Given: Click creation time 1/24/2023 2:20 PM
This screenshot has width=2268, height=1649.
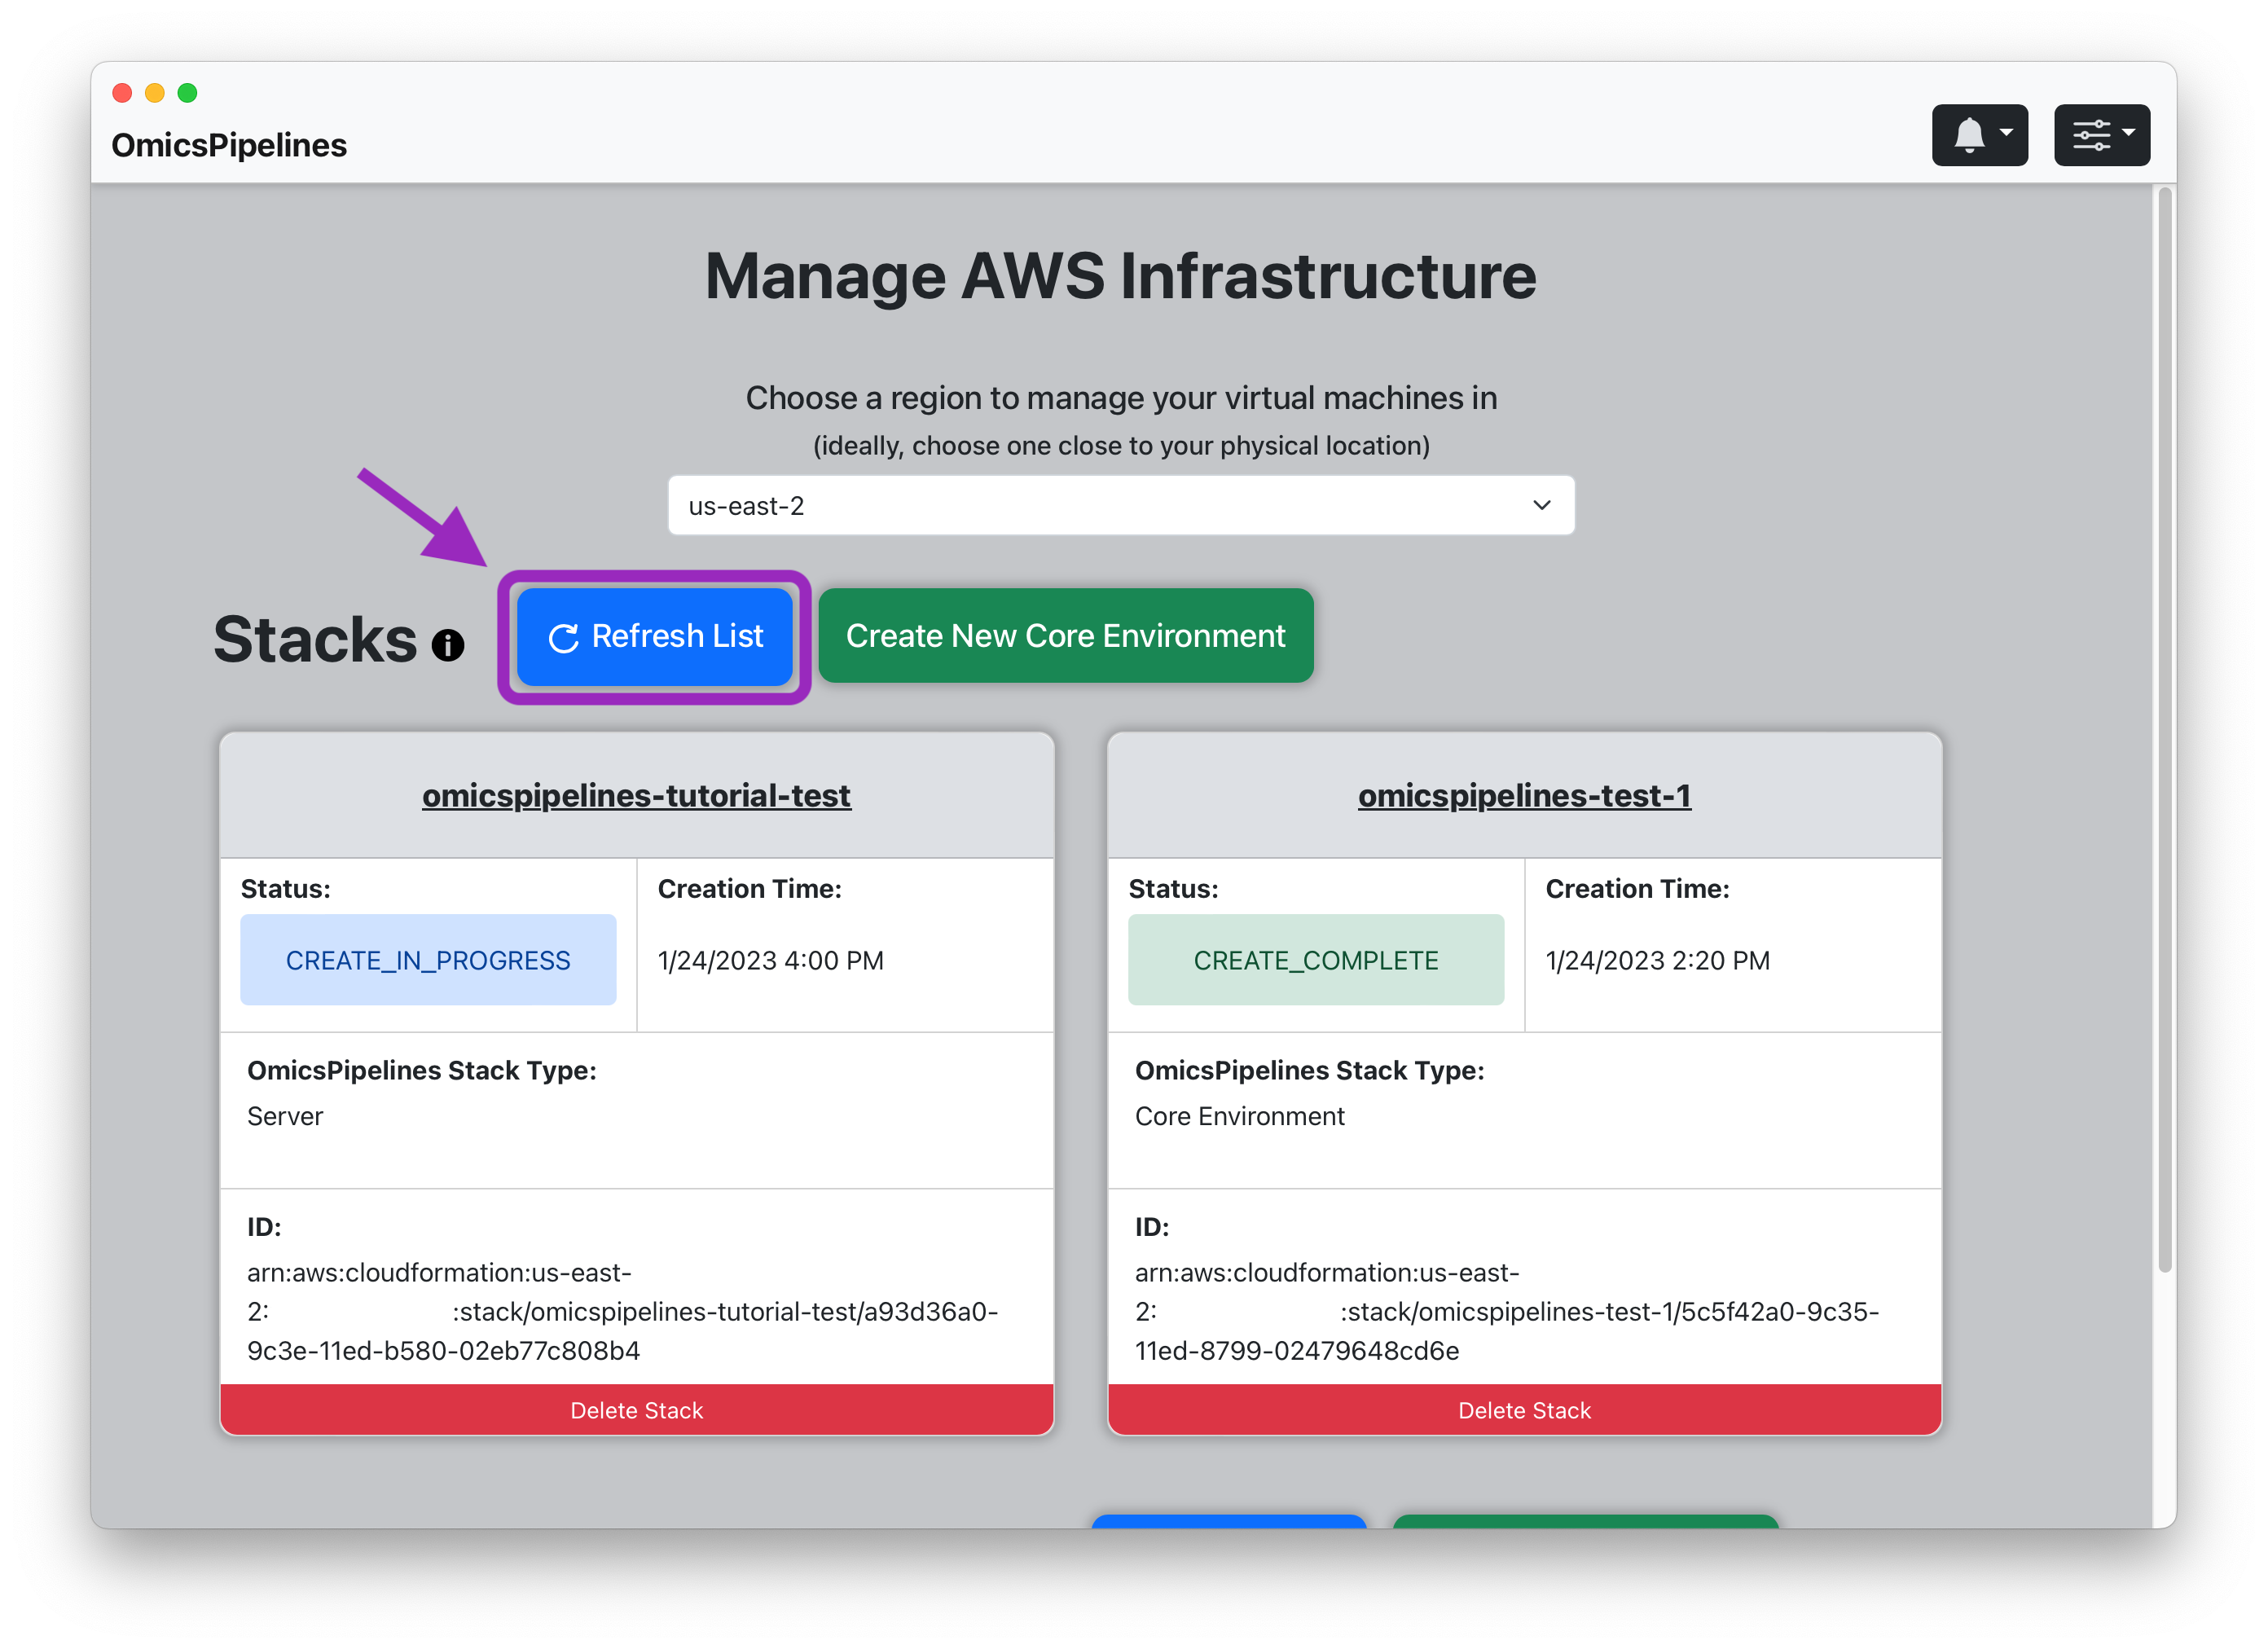Looking at the screenshot, I should (x=1658, y=961).
